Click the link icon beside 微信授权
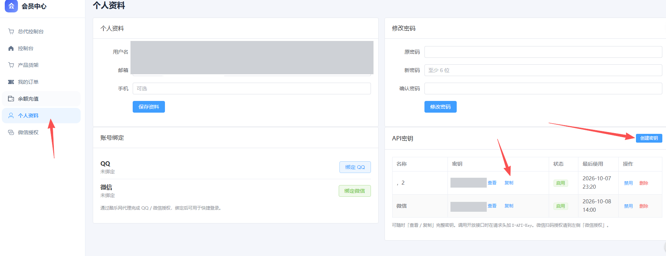Image resolution: width=666 pixels, height=256 pixels. click(x=11, y=132)
